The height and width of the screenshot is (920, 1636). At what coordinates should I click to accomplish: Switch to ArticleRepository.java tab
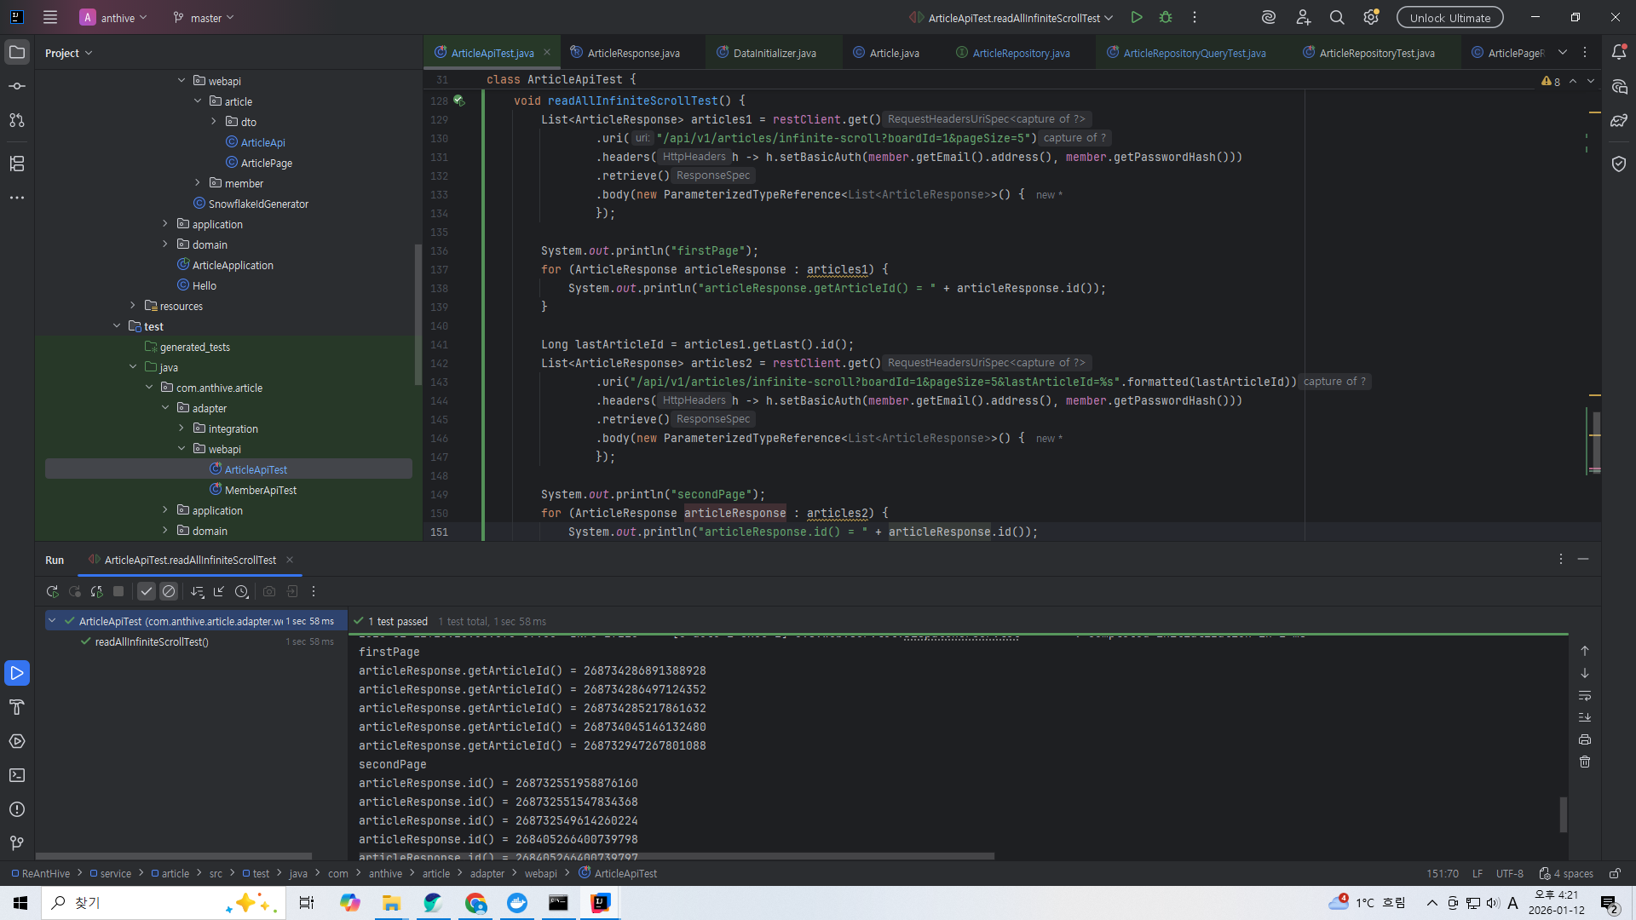[1020, 53]
